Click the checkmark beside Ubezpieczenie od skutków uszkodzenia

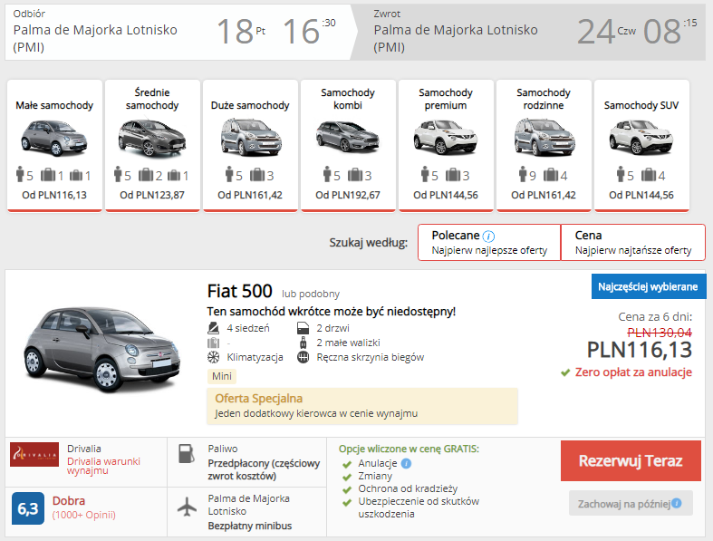coord(347,502)
